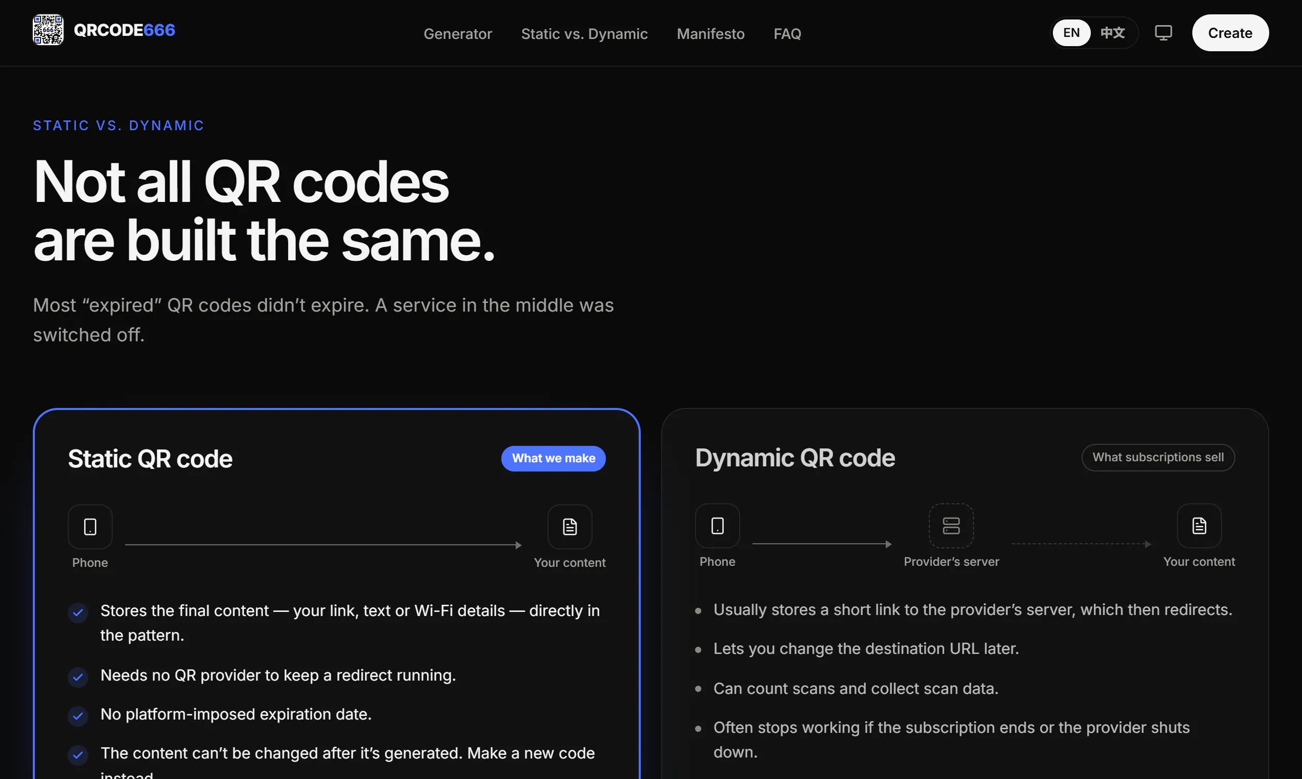Click the 'Dynamic QR code' card title
Screen dimensions: 1302x779
[795, 458]
